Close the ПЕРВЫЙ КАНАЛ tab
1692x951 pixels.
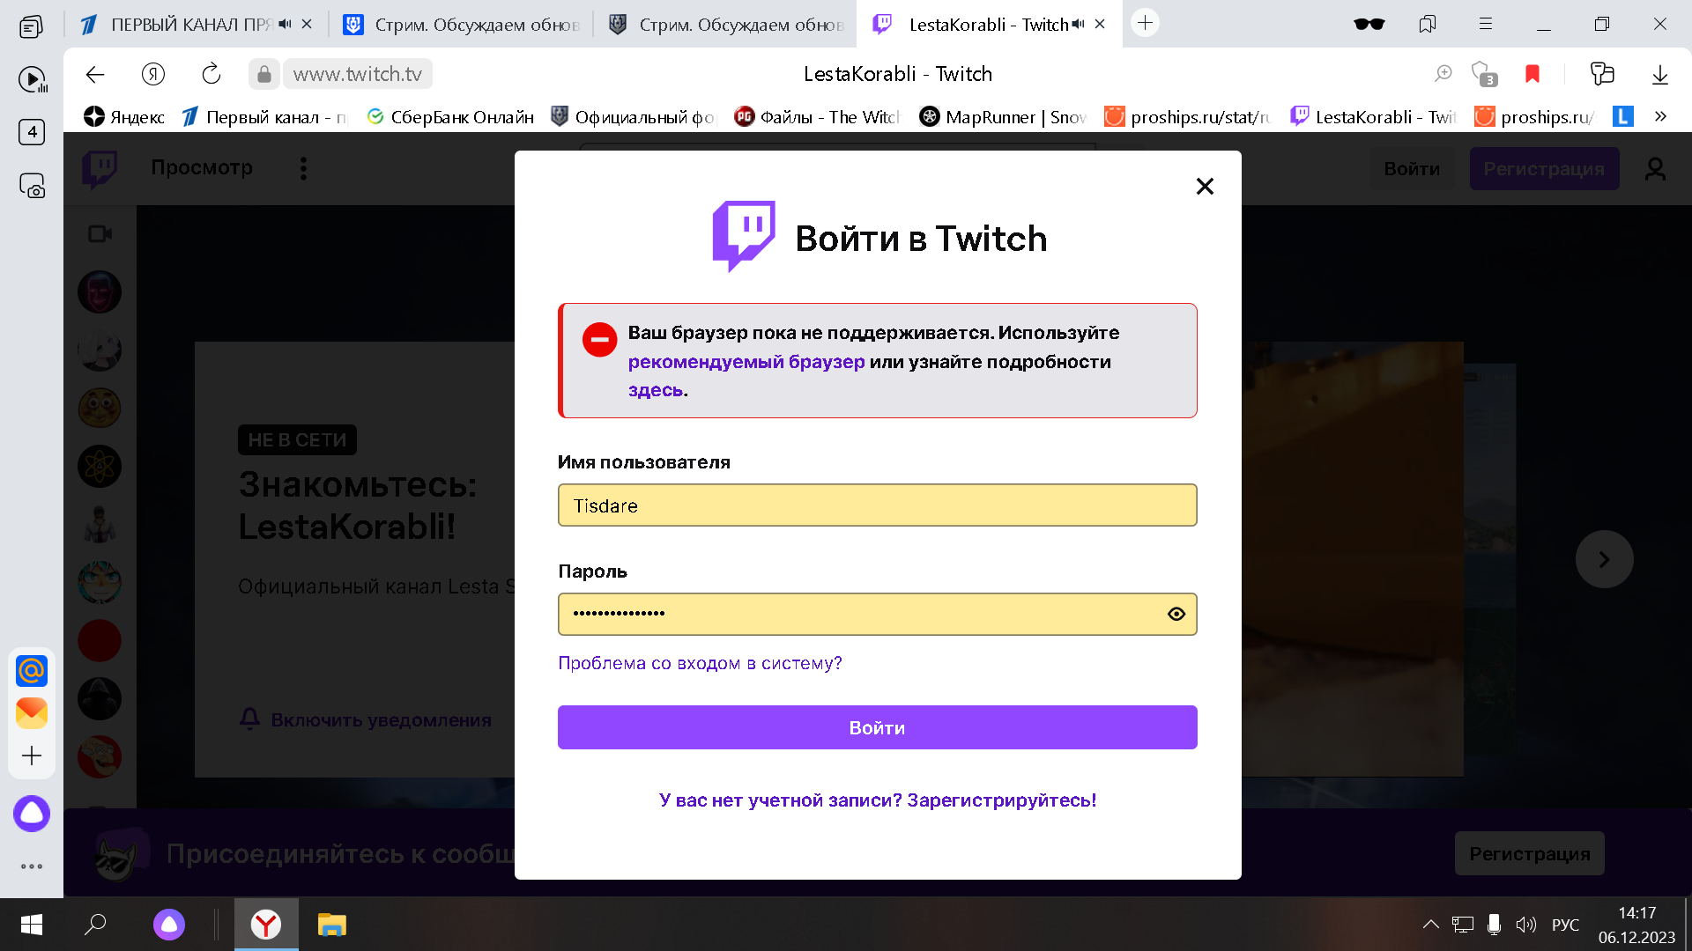pyautogui.click(x=307, y=24)
